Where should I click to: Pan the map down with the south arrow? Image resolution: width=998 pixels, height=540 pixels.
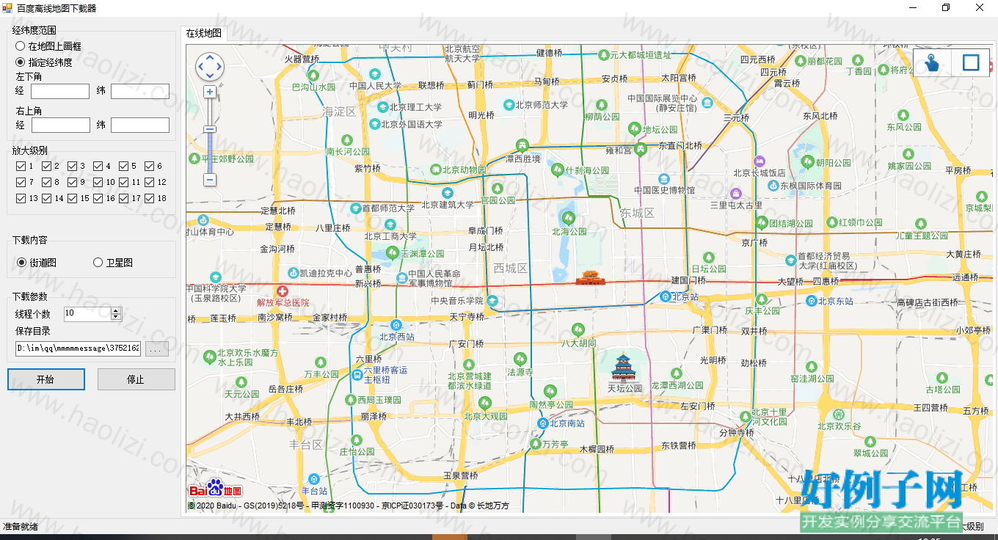tap(210, 76)
